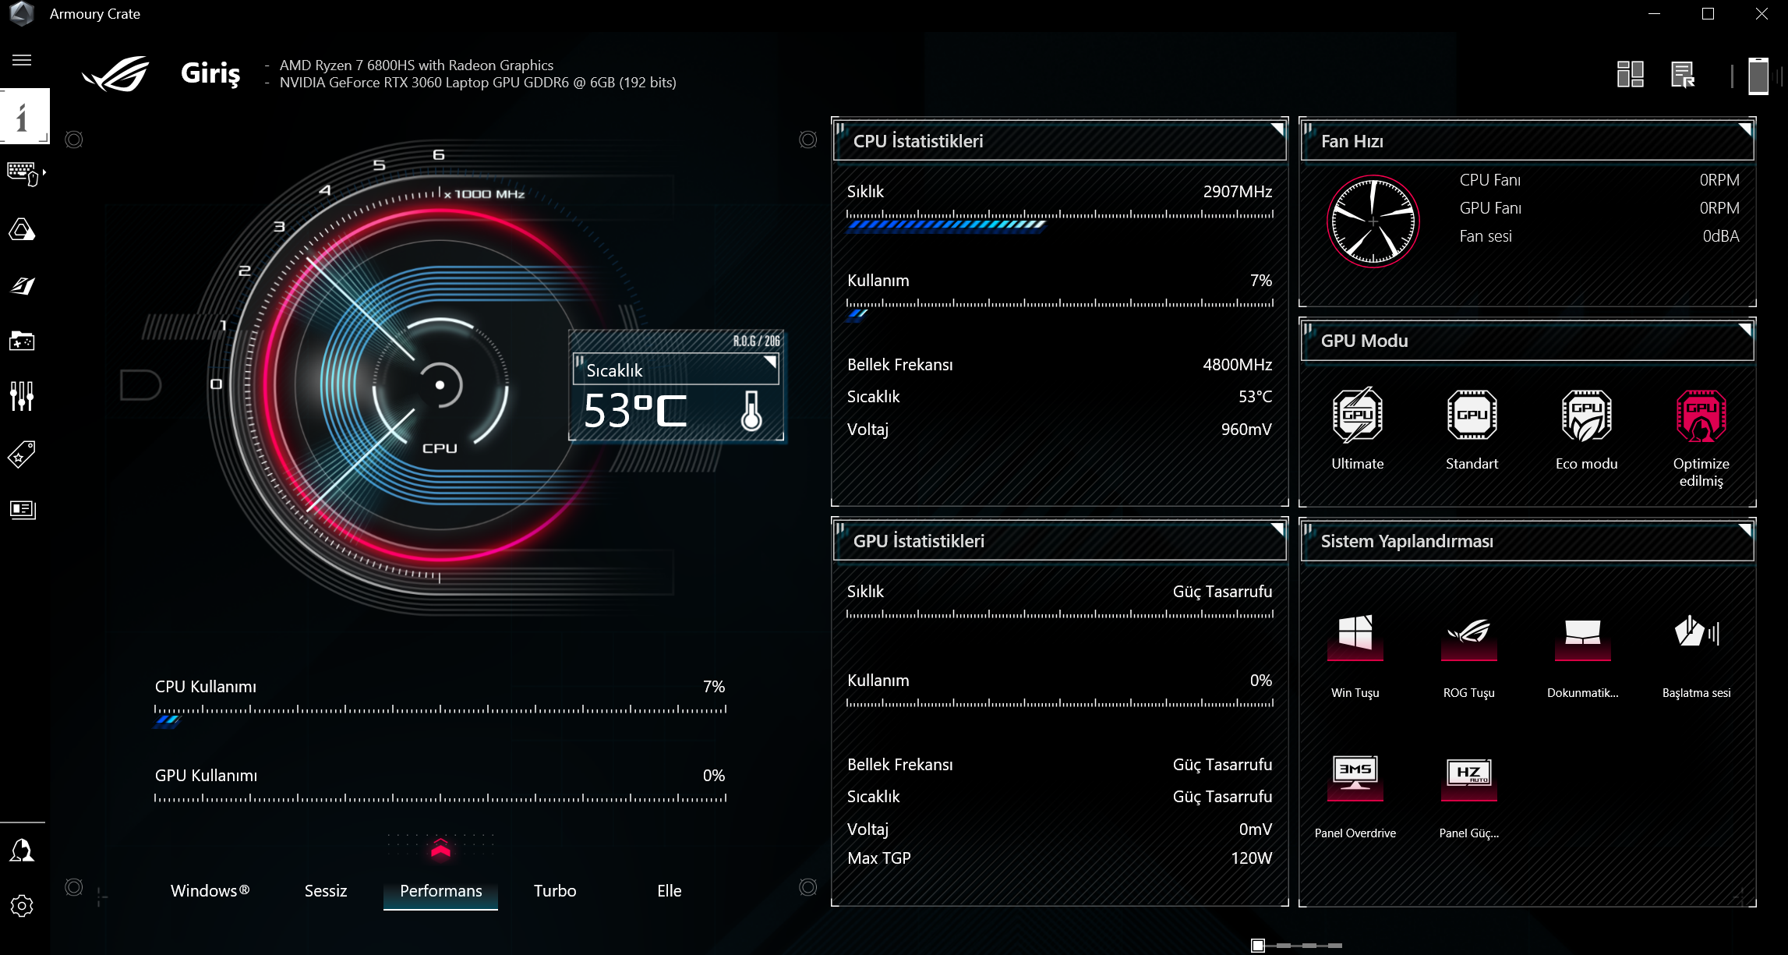Click GPU Fanı 0RPM reading
This screenshot has width=1788, height=955.
(1719, 208)
